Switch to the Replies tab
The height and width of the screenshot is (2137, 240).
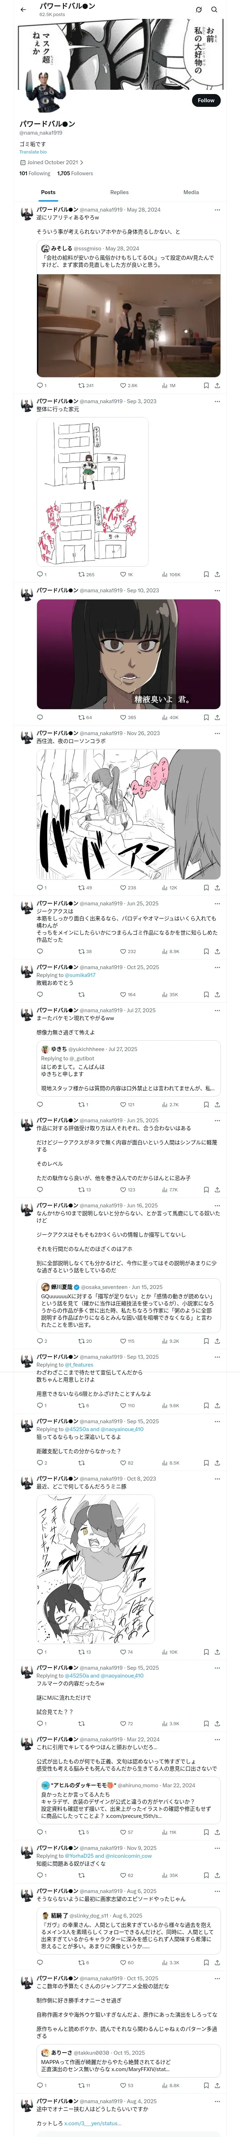[x=119, y=192]
